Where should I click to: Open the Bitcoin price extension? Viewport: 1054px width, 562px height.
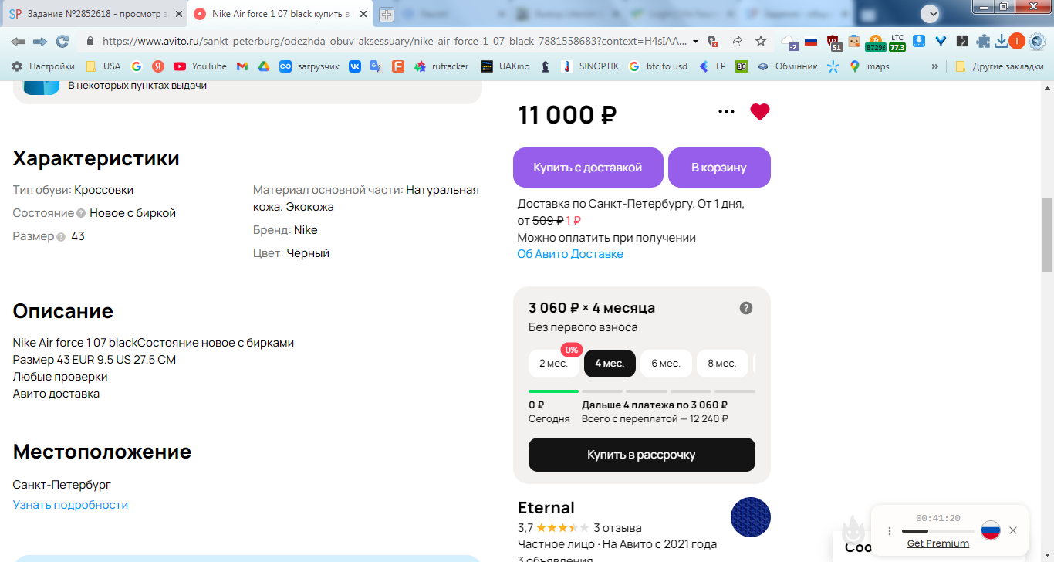[x=875, y=42]
